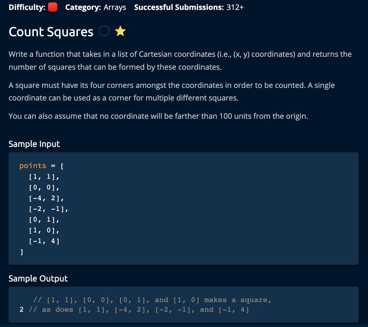Click the closing bracket of the points array
The height and width of the screenshot is (327, 368).
[x=22, y=252]
